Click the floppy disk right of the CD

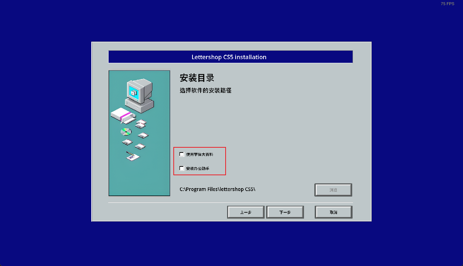point(143,135)
